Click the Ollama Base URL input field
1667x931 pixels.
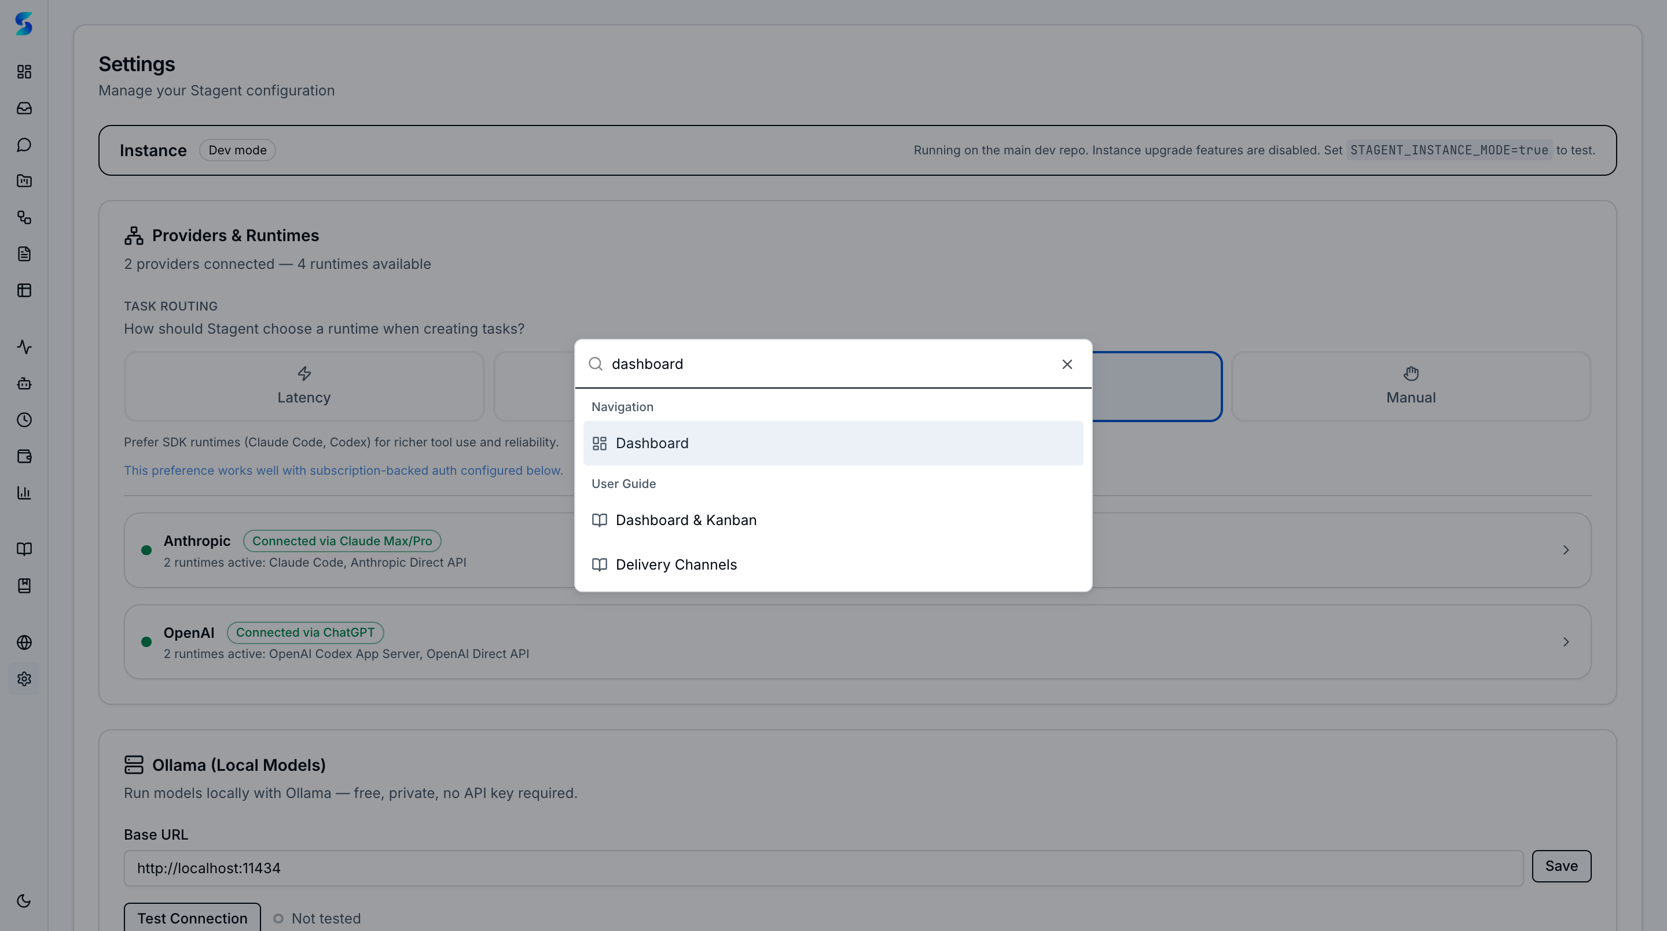pos(823,869)
